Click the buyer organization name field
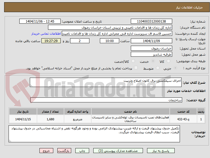The height and width of the screenshot is (158, 210). (x=110, y=27)
